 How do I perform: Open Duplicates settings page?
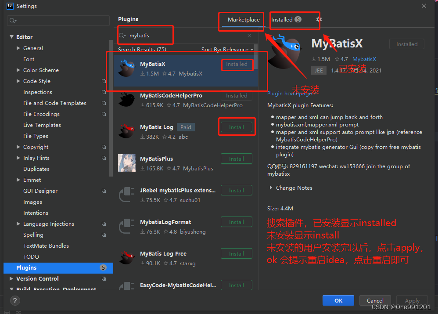[x=36, y=169]
